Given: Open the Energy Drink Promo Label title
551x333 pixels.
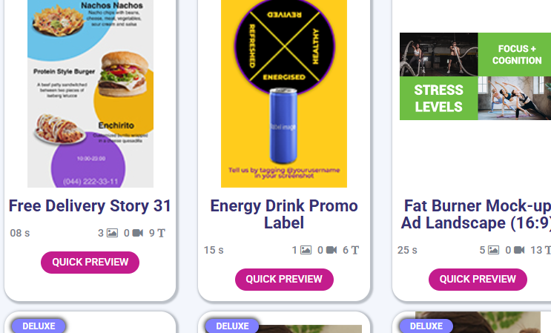Looking at the screenshot, I should pos(284,214).
